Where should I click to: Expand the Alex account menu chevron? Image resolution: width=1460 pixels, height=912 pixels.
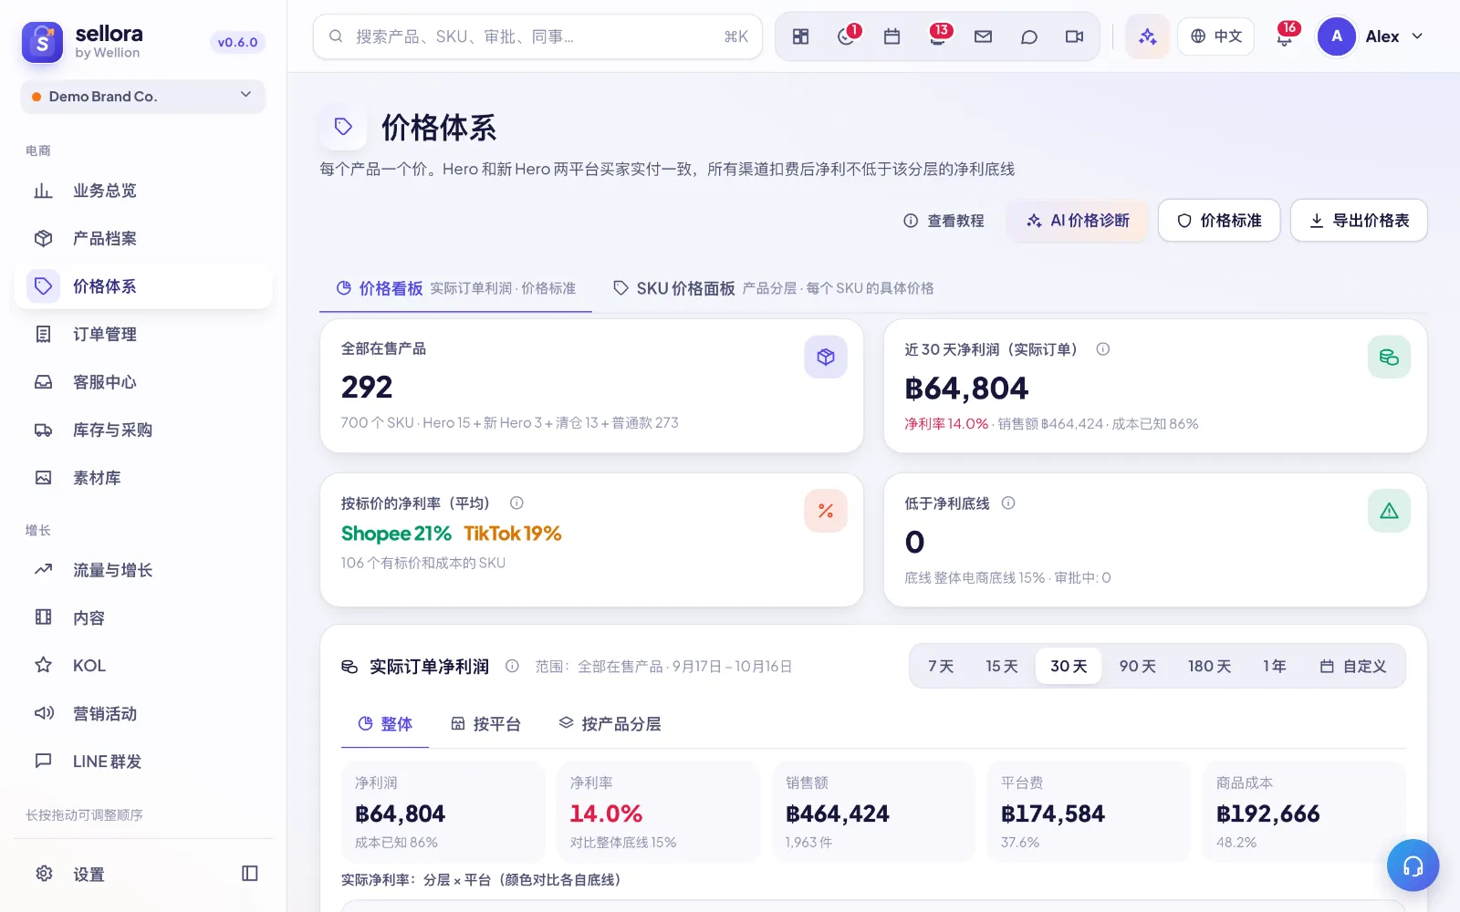tap(1417, 36)
